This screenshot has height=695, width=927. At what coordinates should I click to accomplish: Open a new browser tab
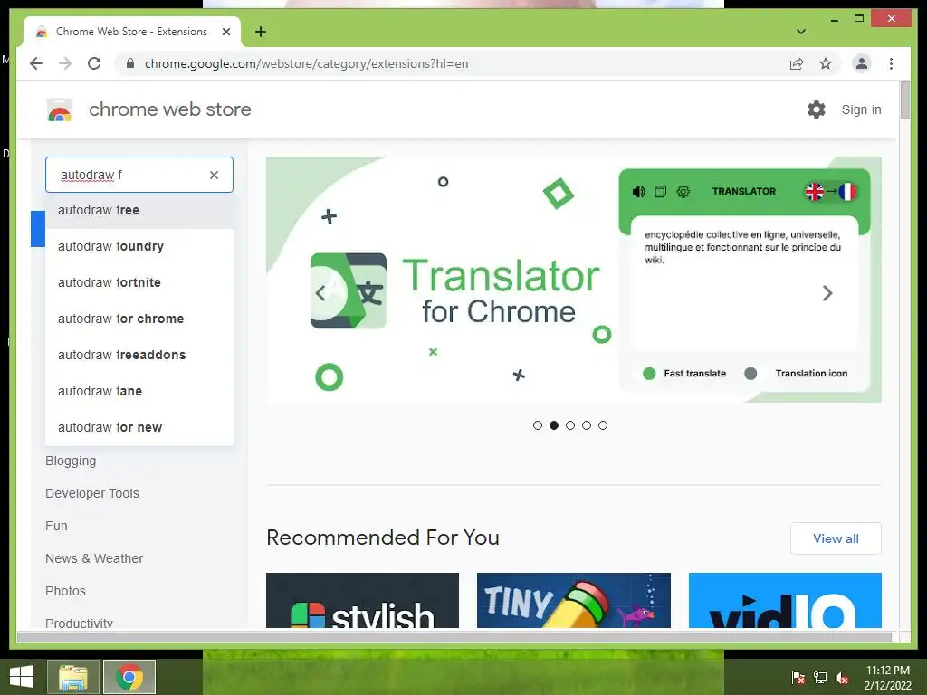(261, 32)
